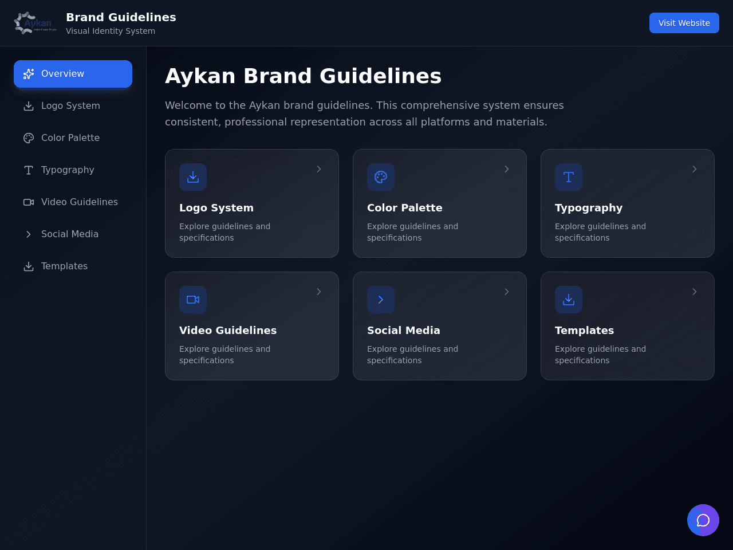The height and width of the screenshot is (550, 733).
Task: Click the Typography card title
Action: pyautogui.click(x=589, y=208)
